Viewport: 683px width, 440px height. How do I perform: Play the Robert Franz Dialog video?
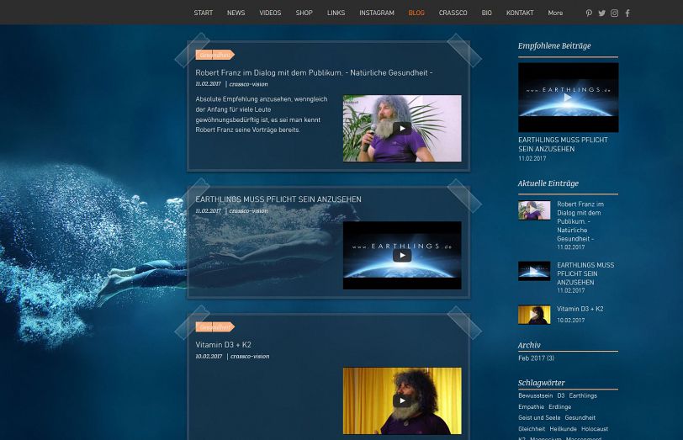[402, 129]
